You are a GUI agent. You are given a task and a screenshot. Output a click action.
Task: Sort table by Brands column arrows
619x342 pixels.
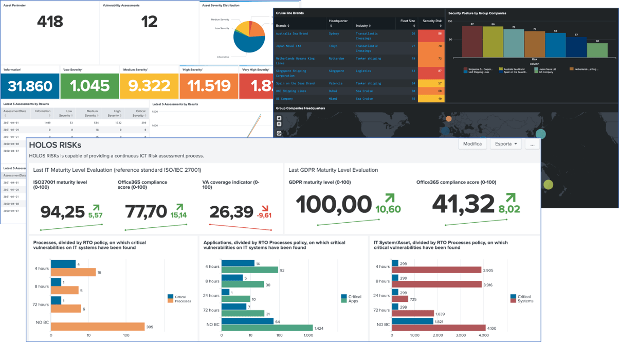[x=287, y=26]
